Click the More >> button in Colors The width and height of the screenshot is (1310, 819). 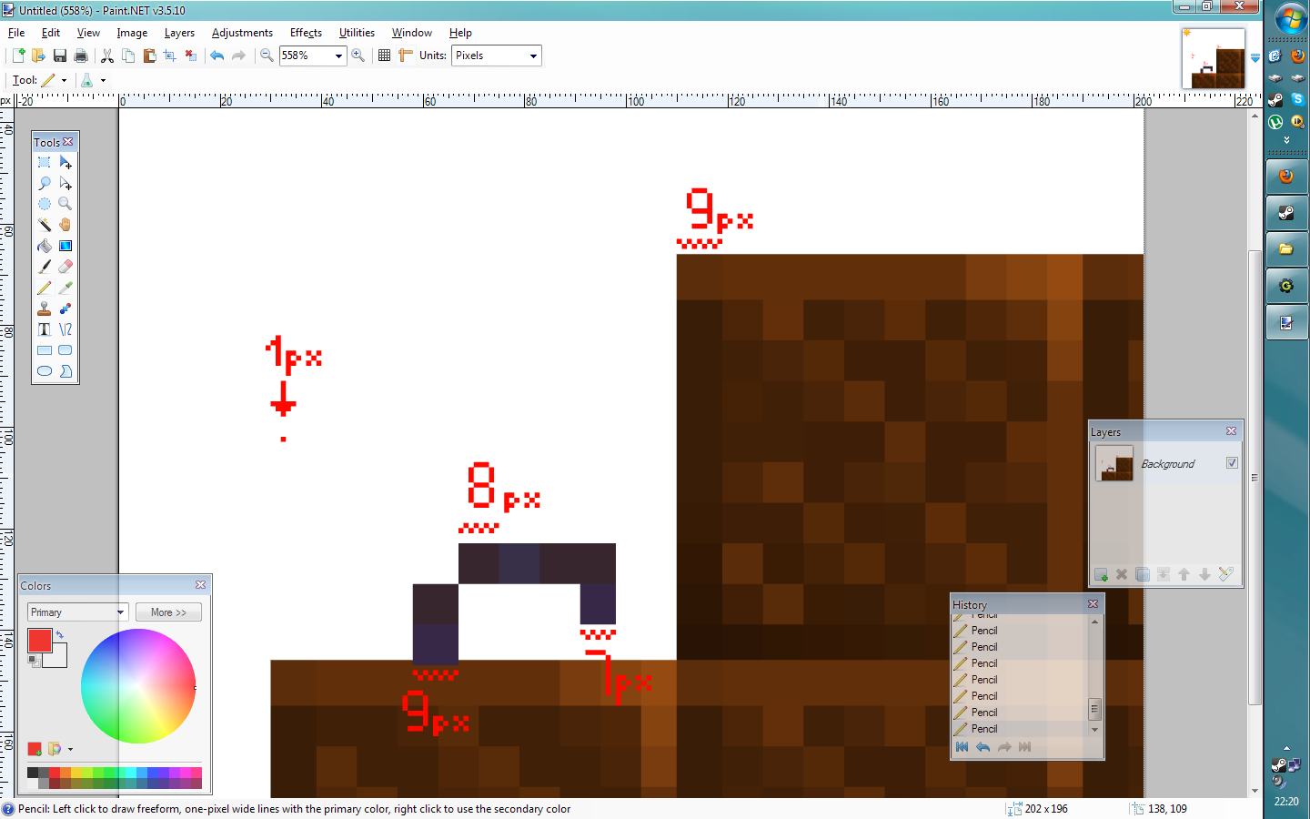pos(168,612)
